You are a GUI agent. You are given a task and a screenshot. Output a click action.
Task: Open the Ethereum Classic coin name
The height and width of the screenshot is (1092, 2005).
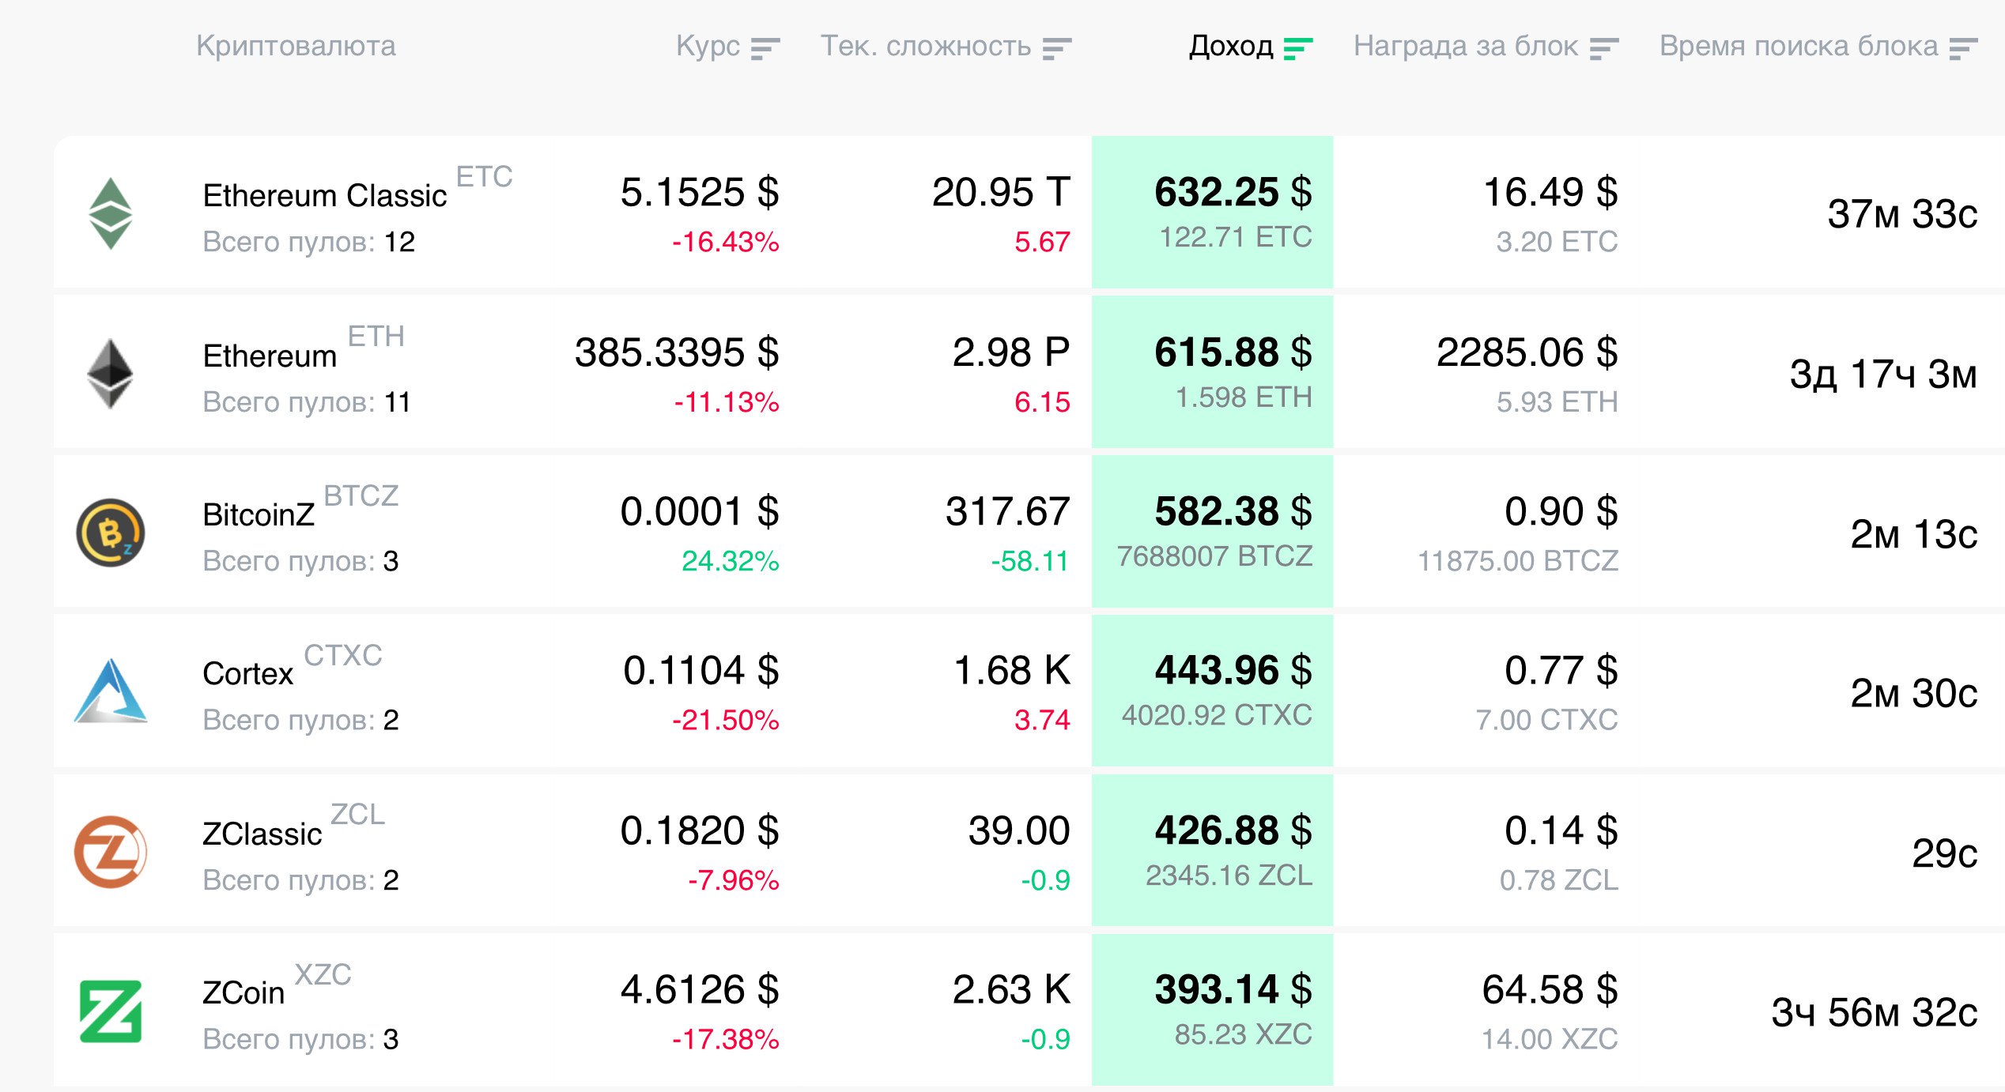point(325,195)
